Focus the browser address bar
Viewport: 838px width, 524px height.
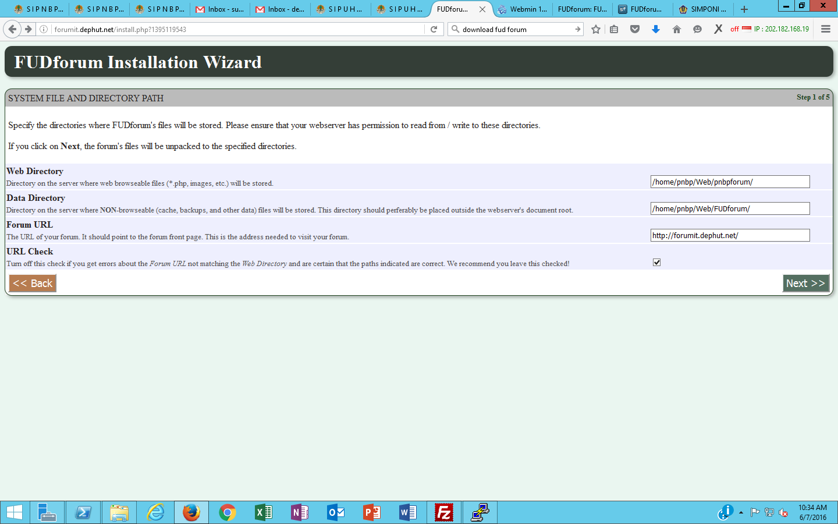239,29
